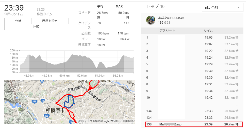
Task: Click the rank 1 row with 19:03
Action: (x=194, y=38)
